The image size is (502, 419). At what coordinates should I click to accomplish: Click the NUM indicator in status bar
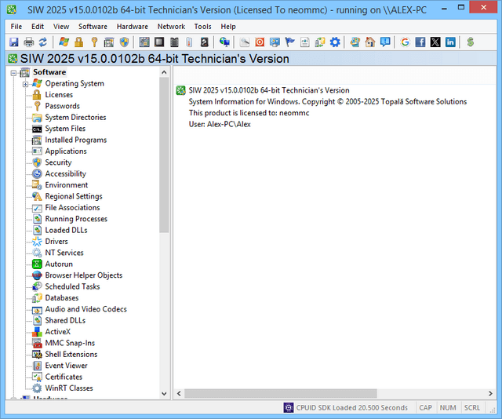tap(448, 408)
